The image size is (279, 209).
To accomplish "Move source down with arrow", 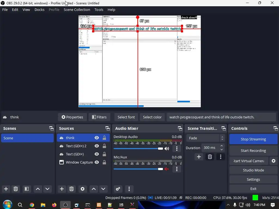I will click(x=103, y=189).
